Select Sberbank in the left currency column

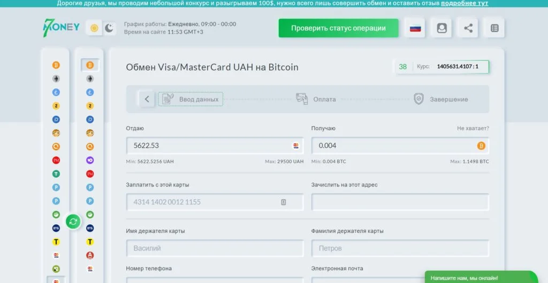tap(56, 215)
